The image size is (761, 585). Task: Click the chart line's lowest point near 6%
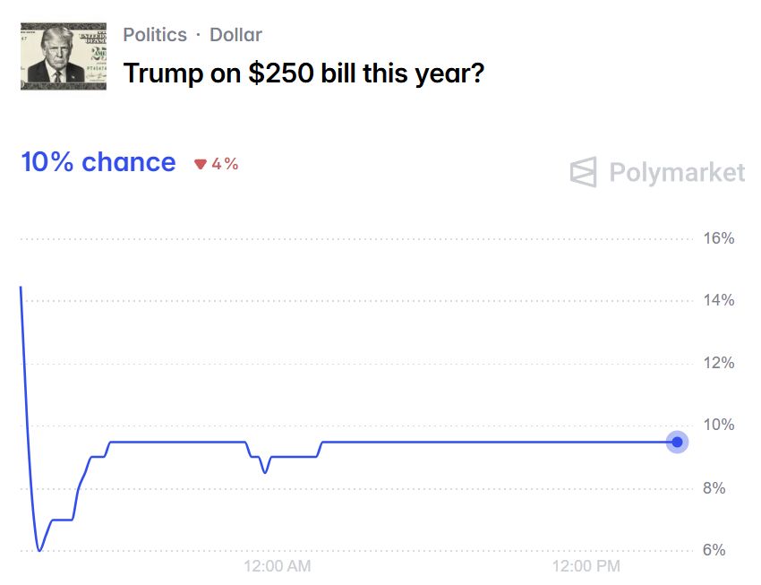39,550
